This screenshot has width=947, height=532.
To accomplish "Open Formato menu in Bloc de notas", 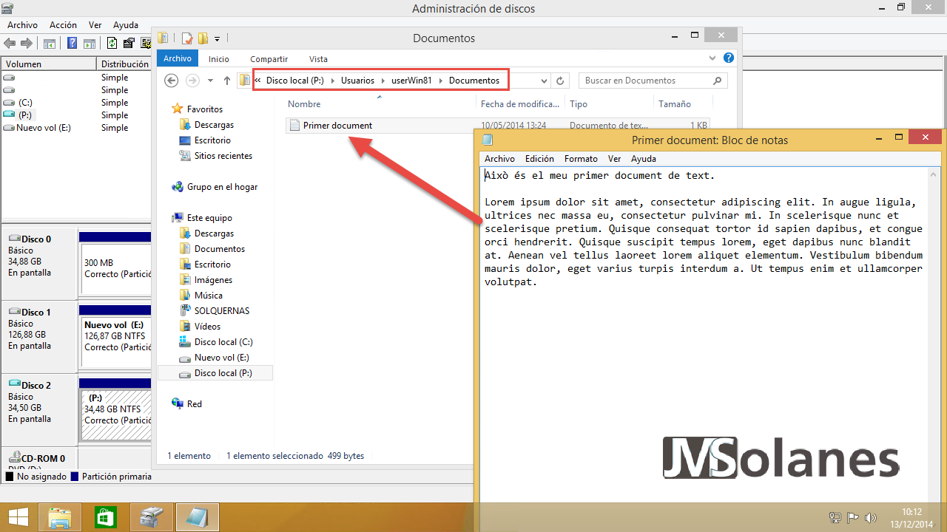I will click(x=581, y=159).
